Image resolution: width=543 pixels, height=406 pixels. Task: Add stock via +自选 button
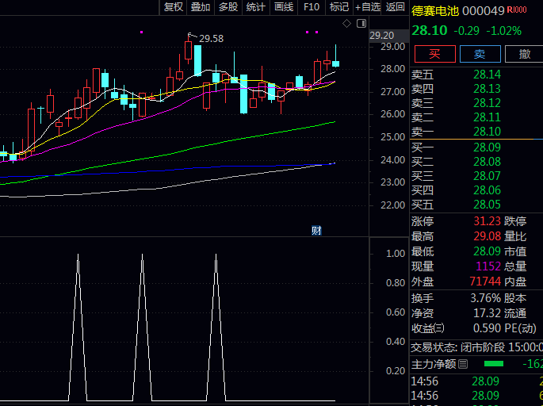368,7
